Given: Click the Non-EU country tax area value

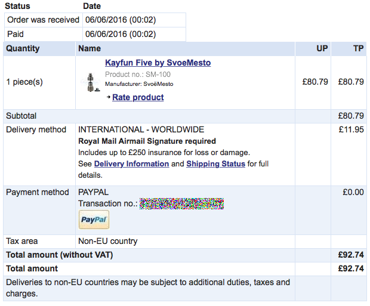Looking at the screenshot, I should pos(108,241).
